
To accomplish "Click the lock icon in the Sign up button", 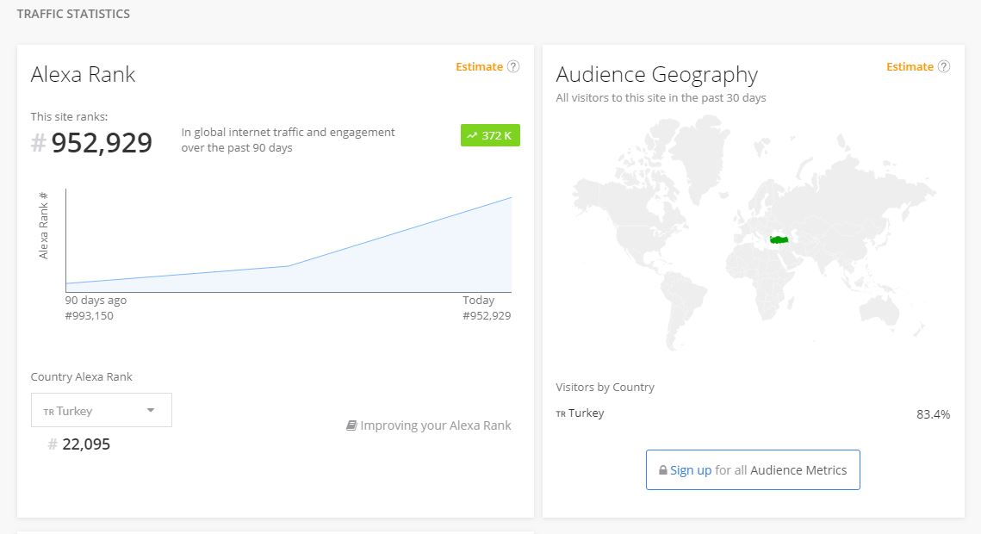I will click(x=662, y=469).
